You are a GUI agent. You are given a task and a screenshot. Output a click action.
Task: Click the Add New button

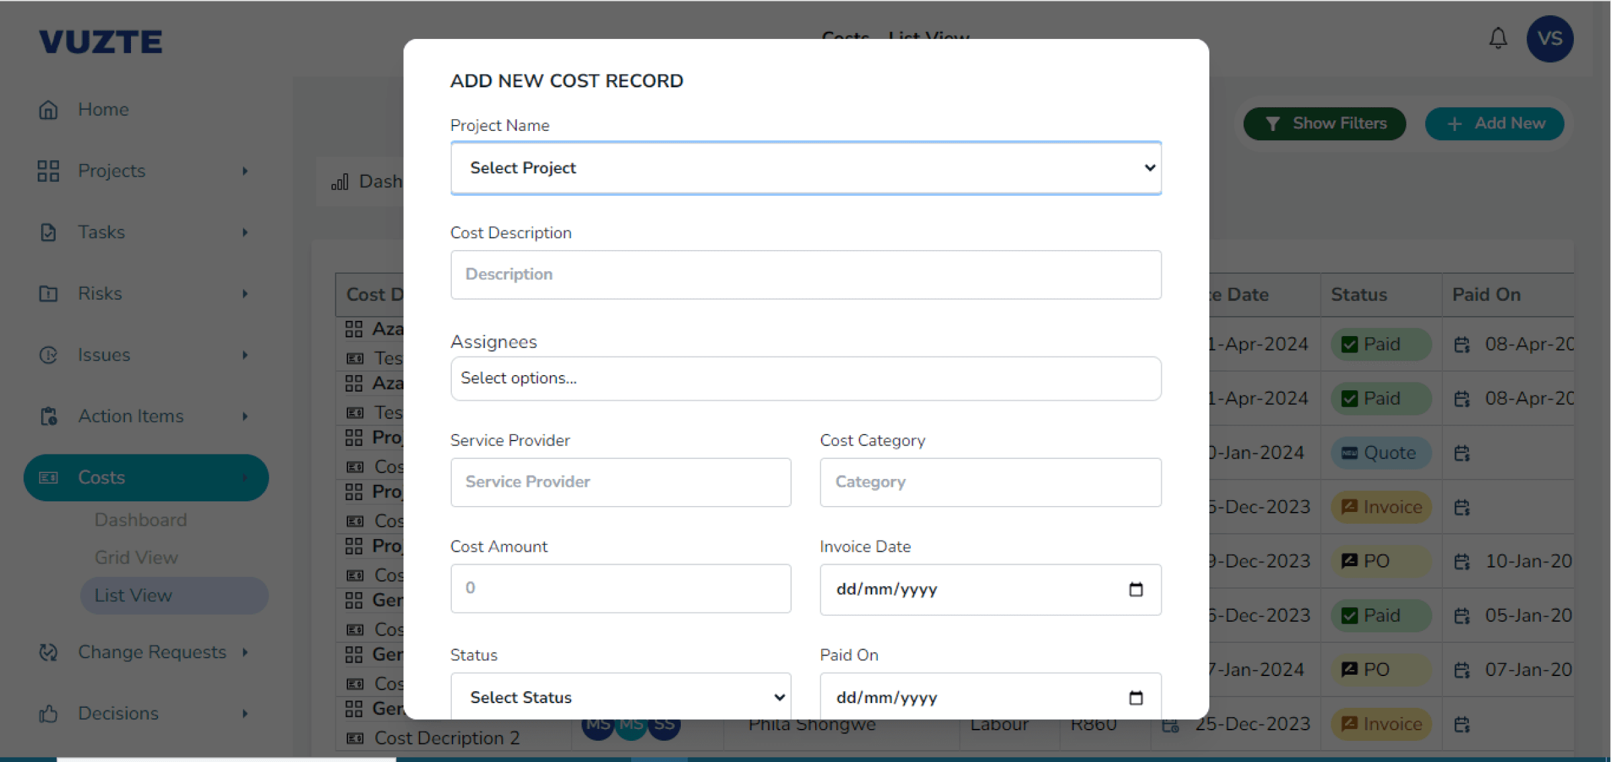coord(1494,123)
